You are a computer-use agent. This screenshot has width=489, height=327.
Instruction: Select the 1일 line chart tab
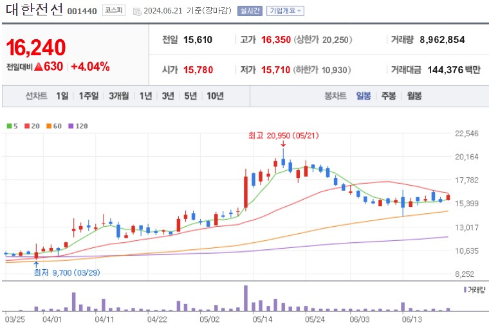coord(62,96)
